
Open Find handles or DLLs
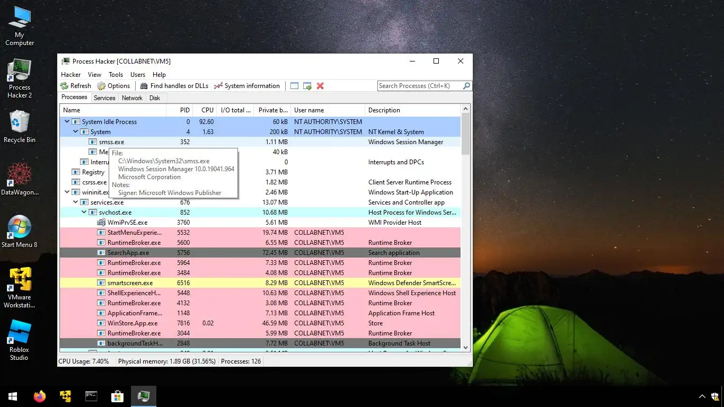pyautogui.click(x=174, y=86)
